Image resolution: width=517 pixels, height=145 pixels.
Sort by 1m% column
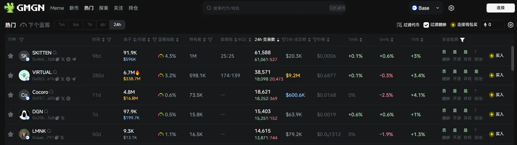[361, 40]
